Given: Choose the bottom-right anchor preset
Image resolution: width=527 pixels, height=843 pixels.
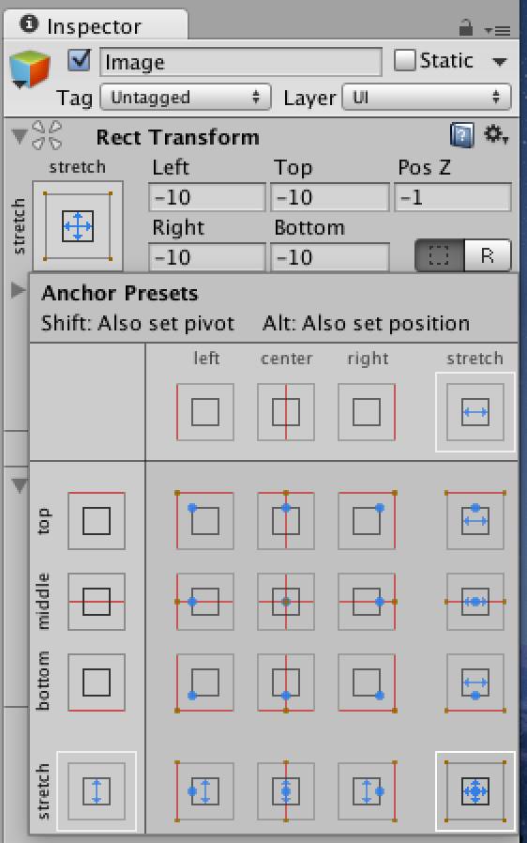Looking at the screenshot, I should pos(367,682).
